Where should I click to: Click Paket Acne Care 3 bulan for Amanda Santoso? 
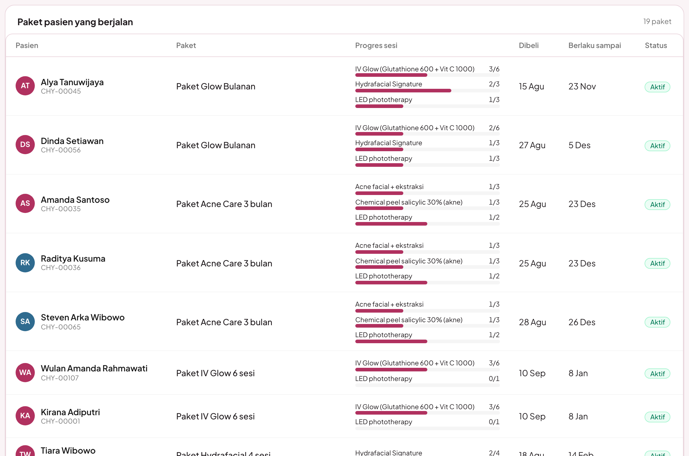coord(224,204)
